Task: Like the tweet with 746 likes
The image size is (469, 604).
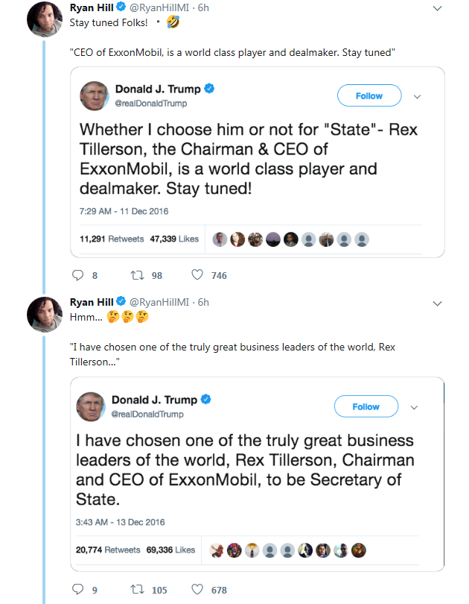Action: click(x=197, y=275)
